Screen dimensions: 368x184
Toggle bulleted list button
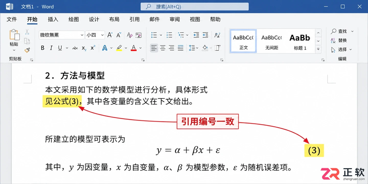(154, 35)
